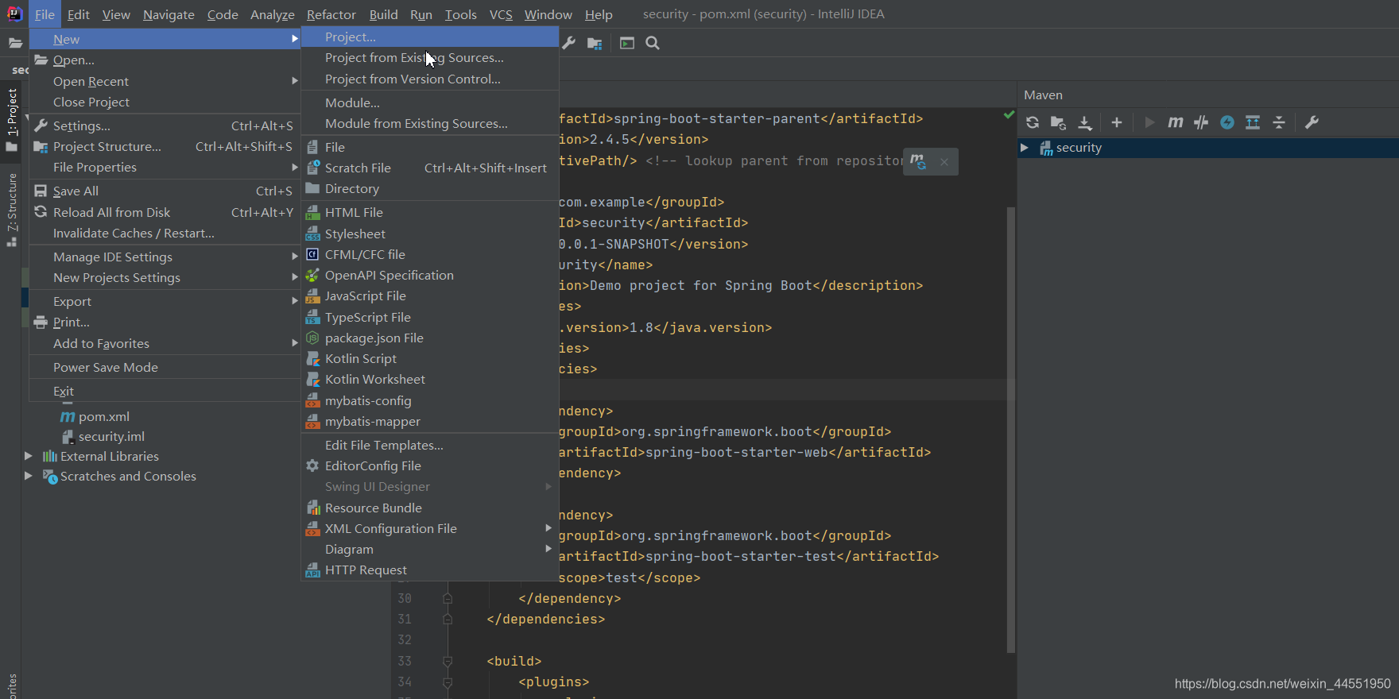Choose New Project... menu entry
This screenshot has width=1399, height=699.
pos(429,37)
